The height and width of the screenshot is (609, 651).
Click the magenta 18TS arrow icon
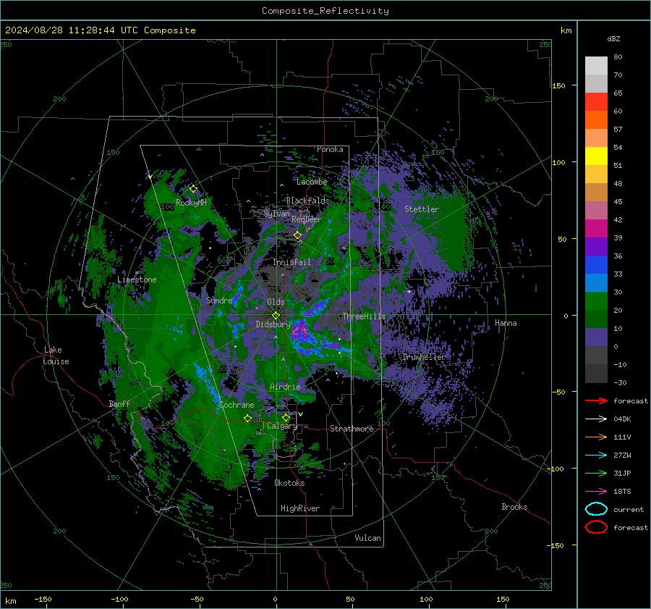596,492
